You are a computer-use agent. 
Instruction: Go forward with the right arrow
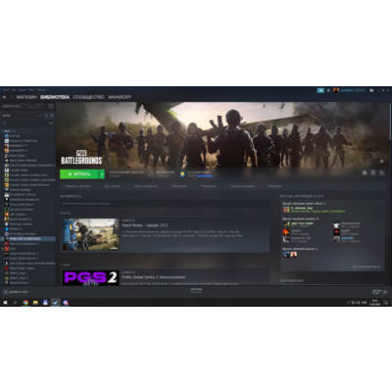pos(11,97)
